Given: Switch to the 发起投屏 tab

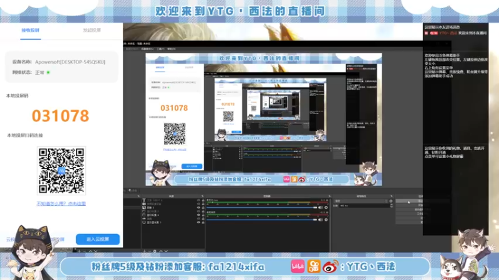Looking at the screenshot, I should click(92, 30).
